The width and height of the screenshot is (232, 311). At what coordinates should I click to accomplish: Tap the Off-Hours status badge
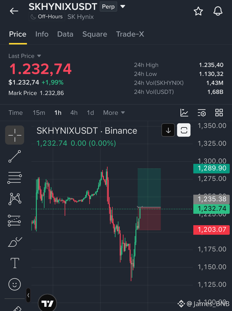[x=47, y=17]
